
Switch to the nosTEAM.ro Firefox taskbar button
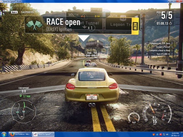click(x=20, y=134)
